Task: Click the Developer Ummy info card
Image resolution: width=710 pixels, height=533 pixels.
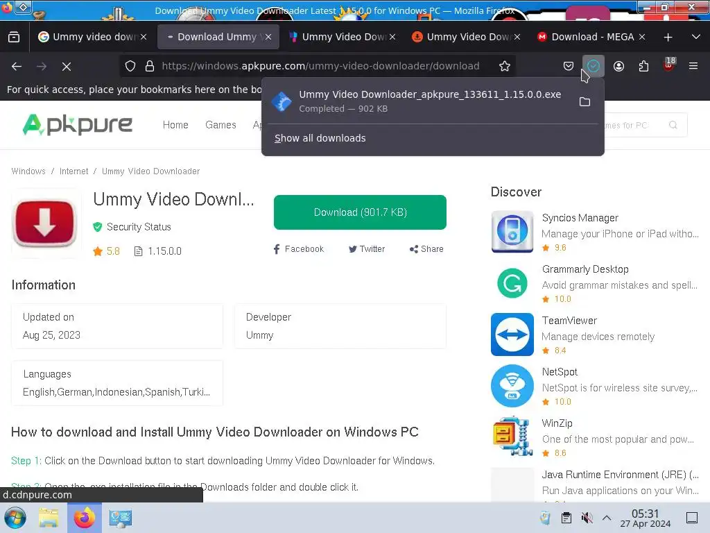Action: coord(340,326)
